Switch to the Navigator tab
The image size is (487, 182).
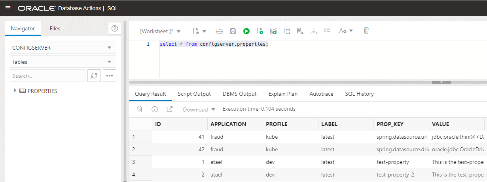pyautogui.click(x=23, y=28)
